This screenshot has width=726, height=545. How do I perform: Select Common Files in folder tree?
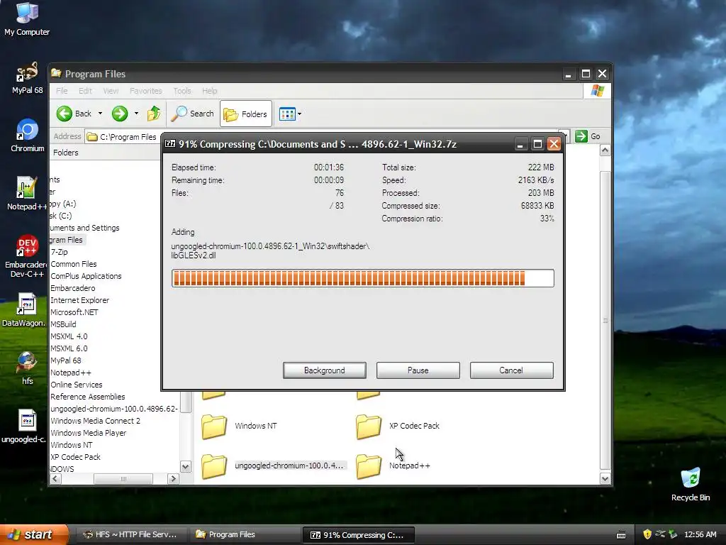point(74,264)
